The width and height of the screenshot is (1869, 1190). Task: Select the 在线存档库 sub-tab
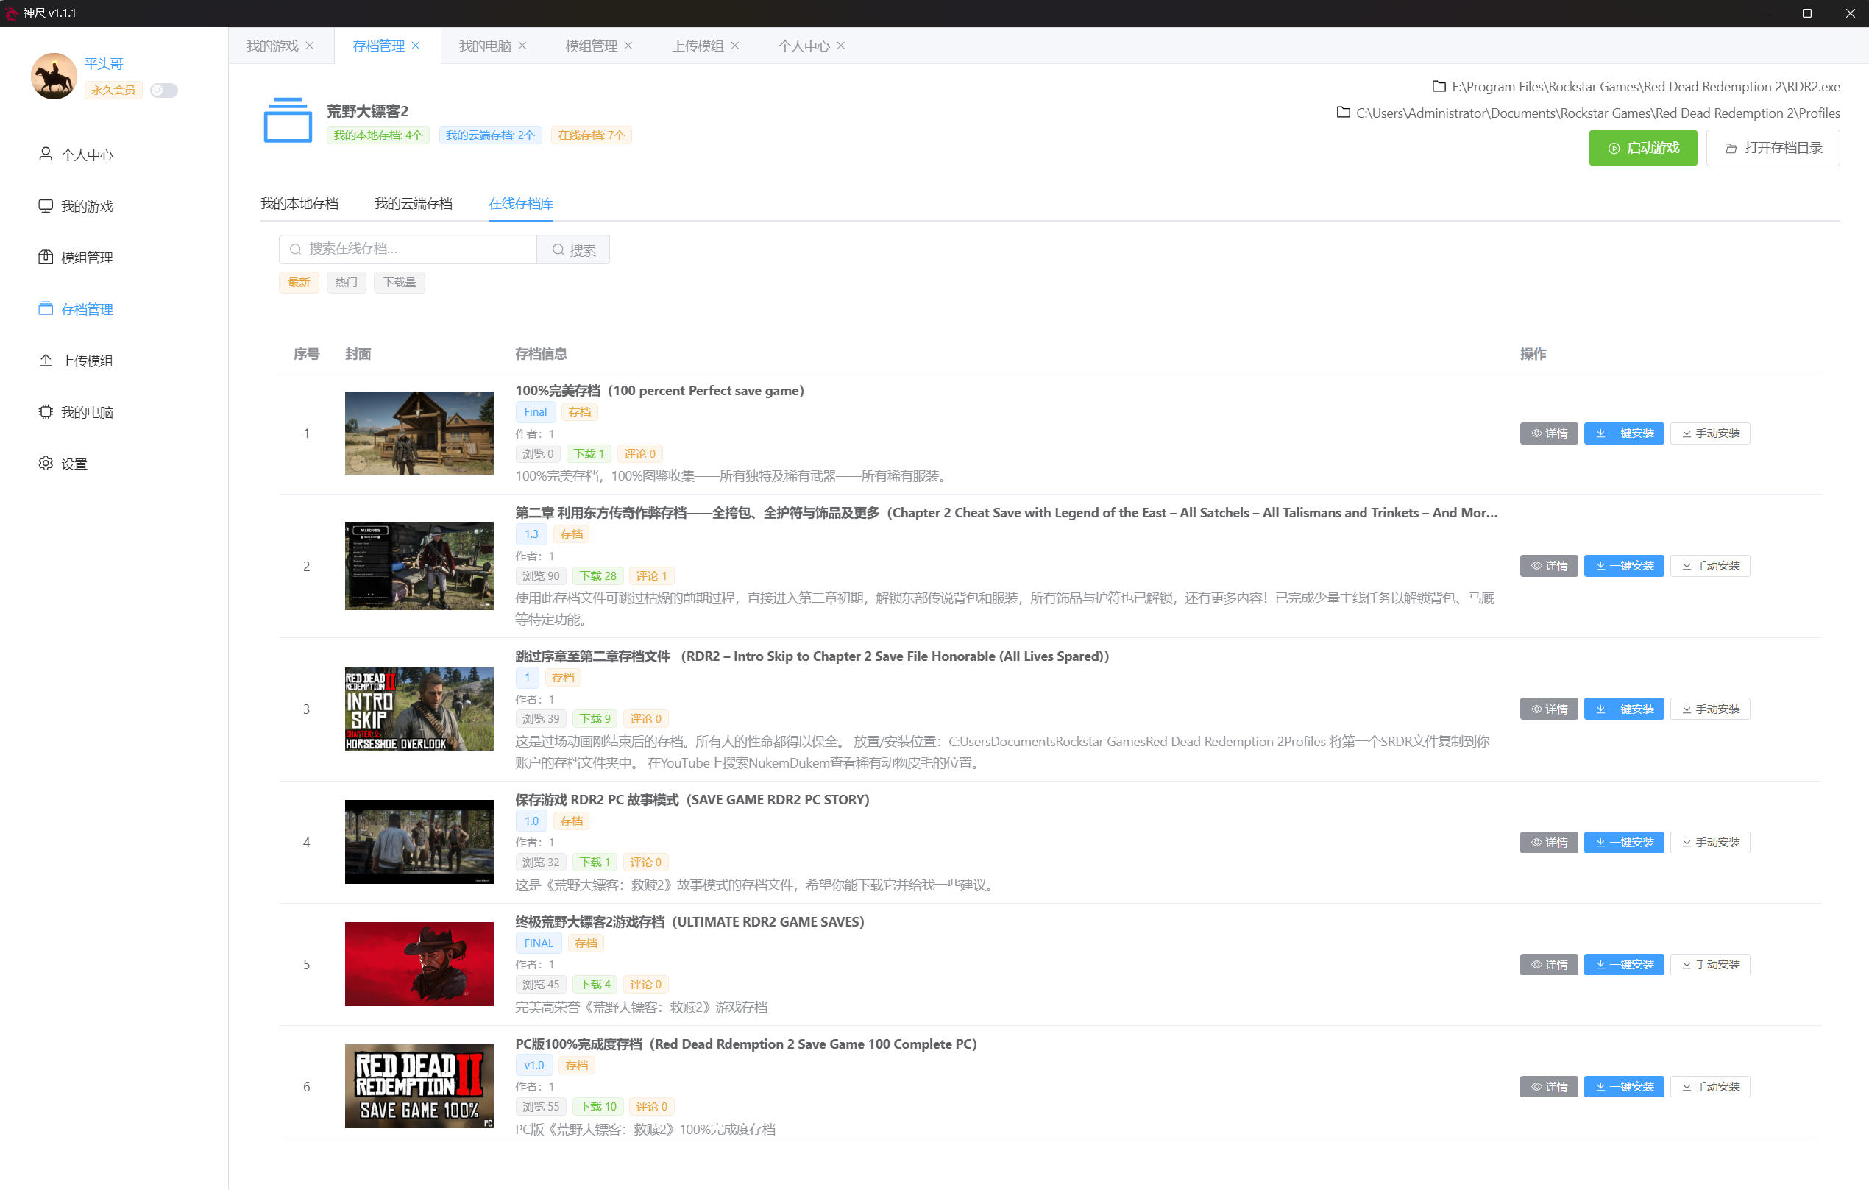(521, 203)
